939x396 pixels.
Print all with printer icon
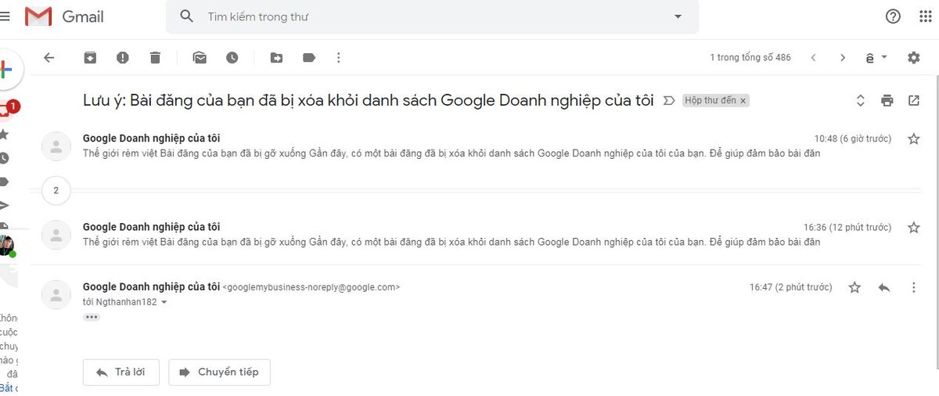[887, 100]
